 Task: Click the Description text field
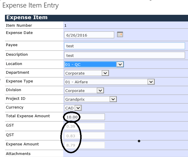[x=124, y=55]
